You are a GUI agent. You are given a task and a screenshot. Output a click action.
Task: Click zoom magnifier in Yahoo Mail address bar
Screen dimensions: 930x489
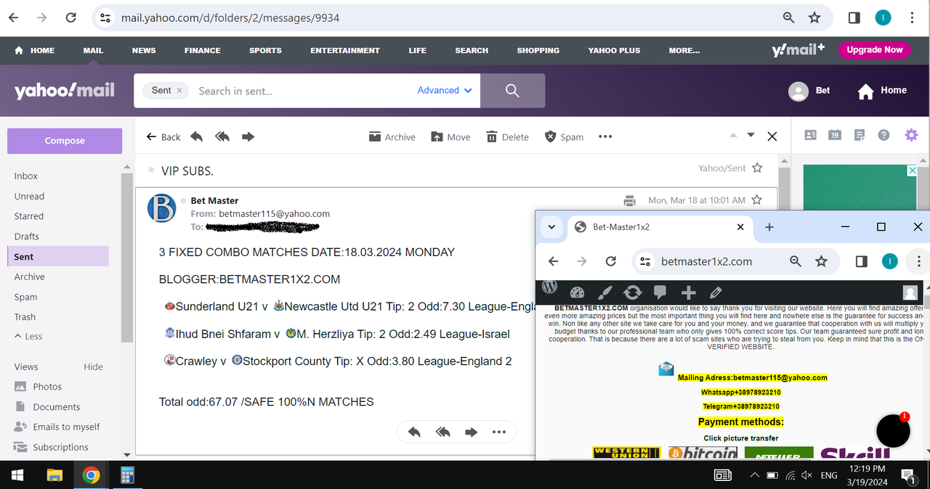click(788, 17)
